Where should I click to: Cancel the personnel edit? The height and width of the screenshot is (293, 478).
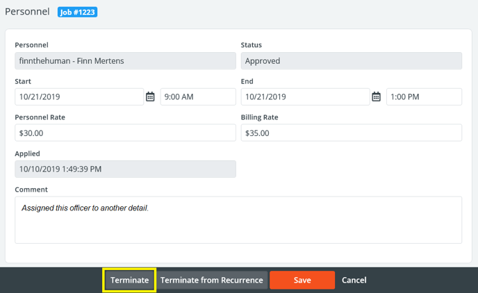pyautogui.click(x=354, y=281)
